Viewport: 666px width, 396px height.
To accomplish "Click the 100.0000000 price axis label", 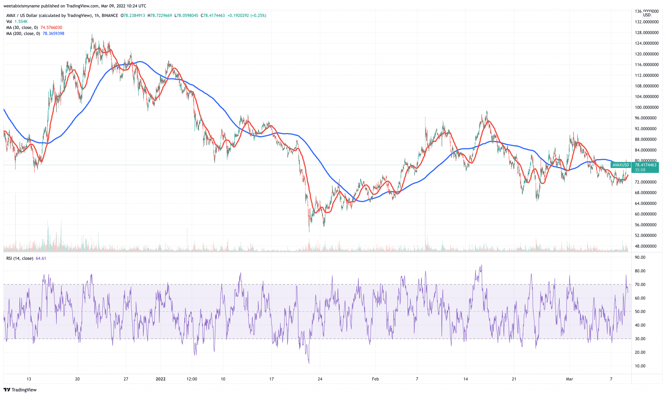I will coord(647,107).
